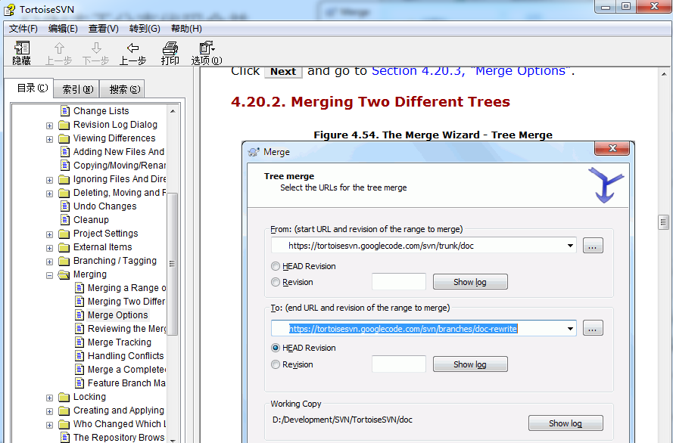Open the 查看(V) menu
The image size is (673, 443).
point(104,29)
